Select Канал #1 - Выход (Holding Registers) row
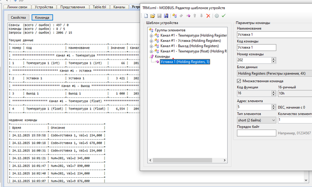This screenshot has height=187, width=312. coord(190,46)
